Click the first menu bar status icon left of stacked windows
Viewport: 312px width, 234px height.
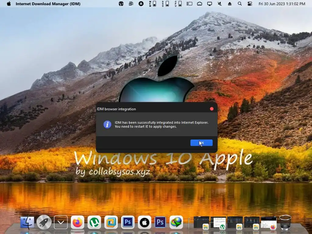pyautogui.click(x=121, y=4)
